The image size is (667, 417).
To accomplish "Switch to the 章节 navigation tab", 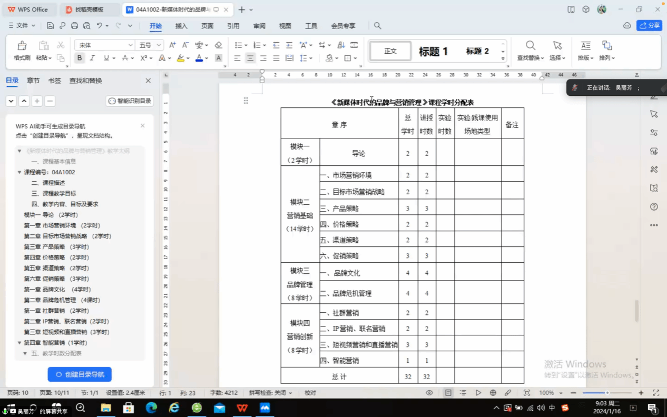I will coord(33,81).
